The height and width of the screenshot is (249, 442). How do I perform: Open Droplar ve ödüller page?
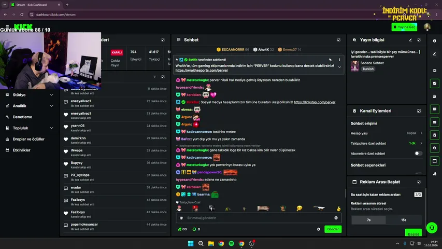[x=30, y=139]
